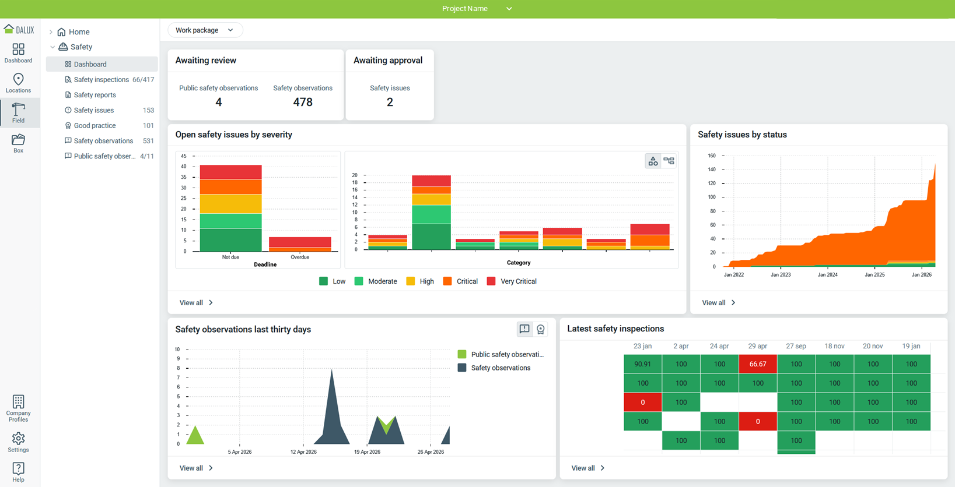Screen dimensions: 955x487
Task: Toggle category view icon in severity chart
Action: pyautogui.click(x=653, y=161)
